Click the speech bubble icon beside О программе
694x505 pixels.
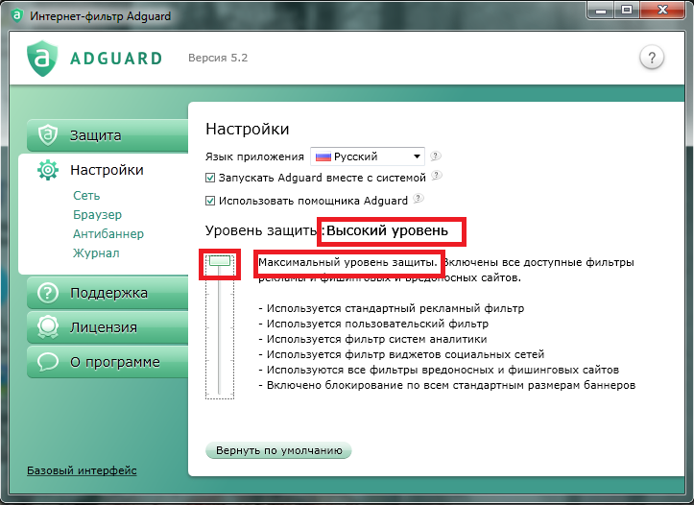point(48,362)
